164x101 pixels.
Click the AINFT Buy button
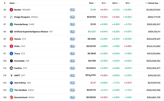point(72,75)
